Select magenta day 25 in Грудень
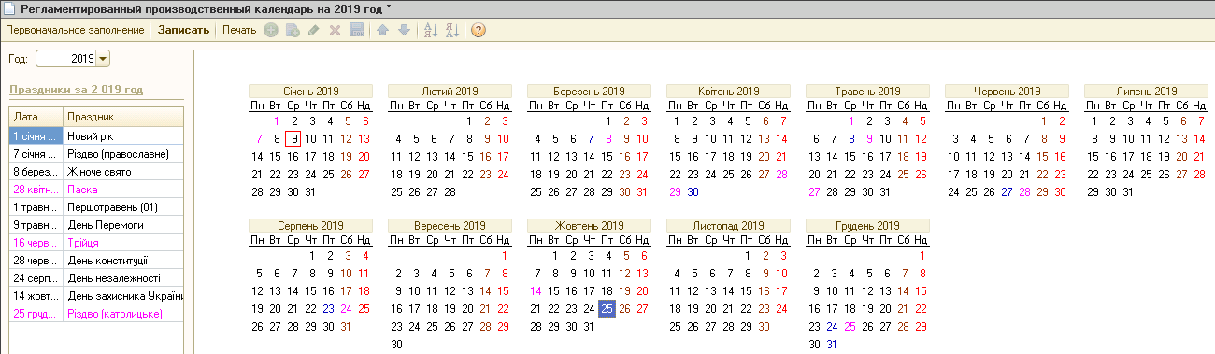Image resolution: width=1215 pixels, height=354 pixels. (850, 326)
